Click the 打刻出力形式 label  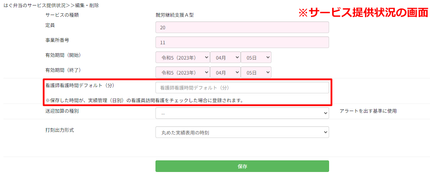click(60, 130)
